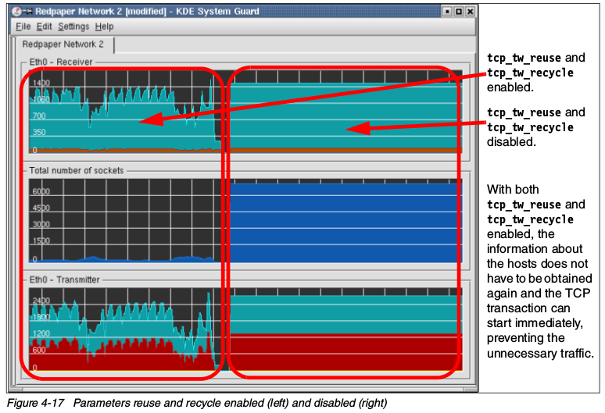Click the sticky pin icon in title bar
Viewport: 605px width, 413px height.
[x=29, y=12]
